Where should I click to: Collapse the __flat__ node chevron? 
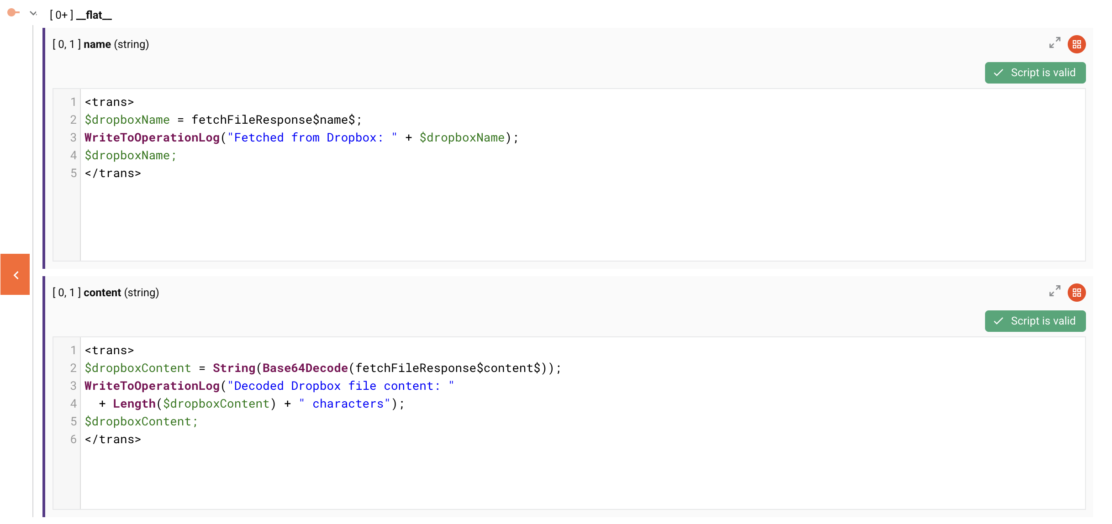[33, 14]
